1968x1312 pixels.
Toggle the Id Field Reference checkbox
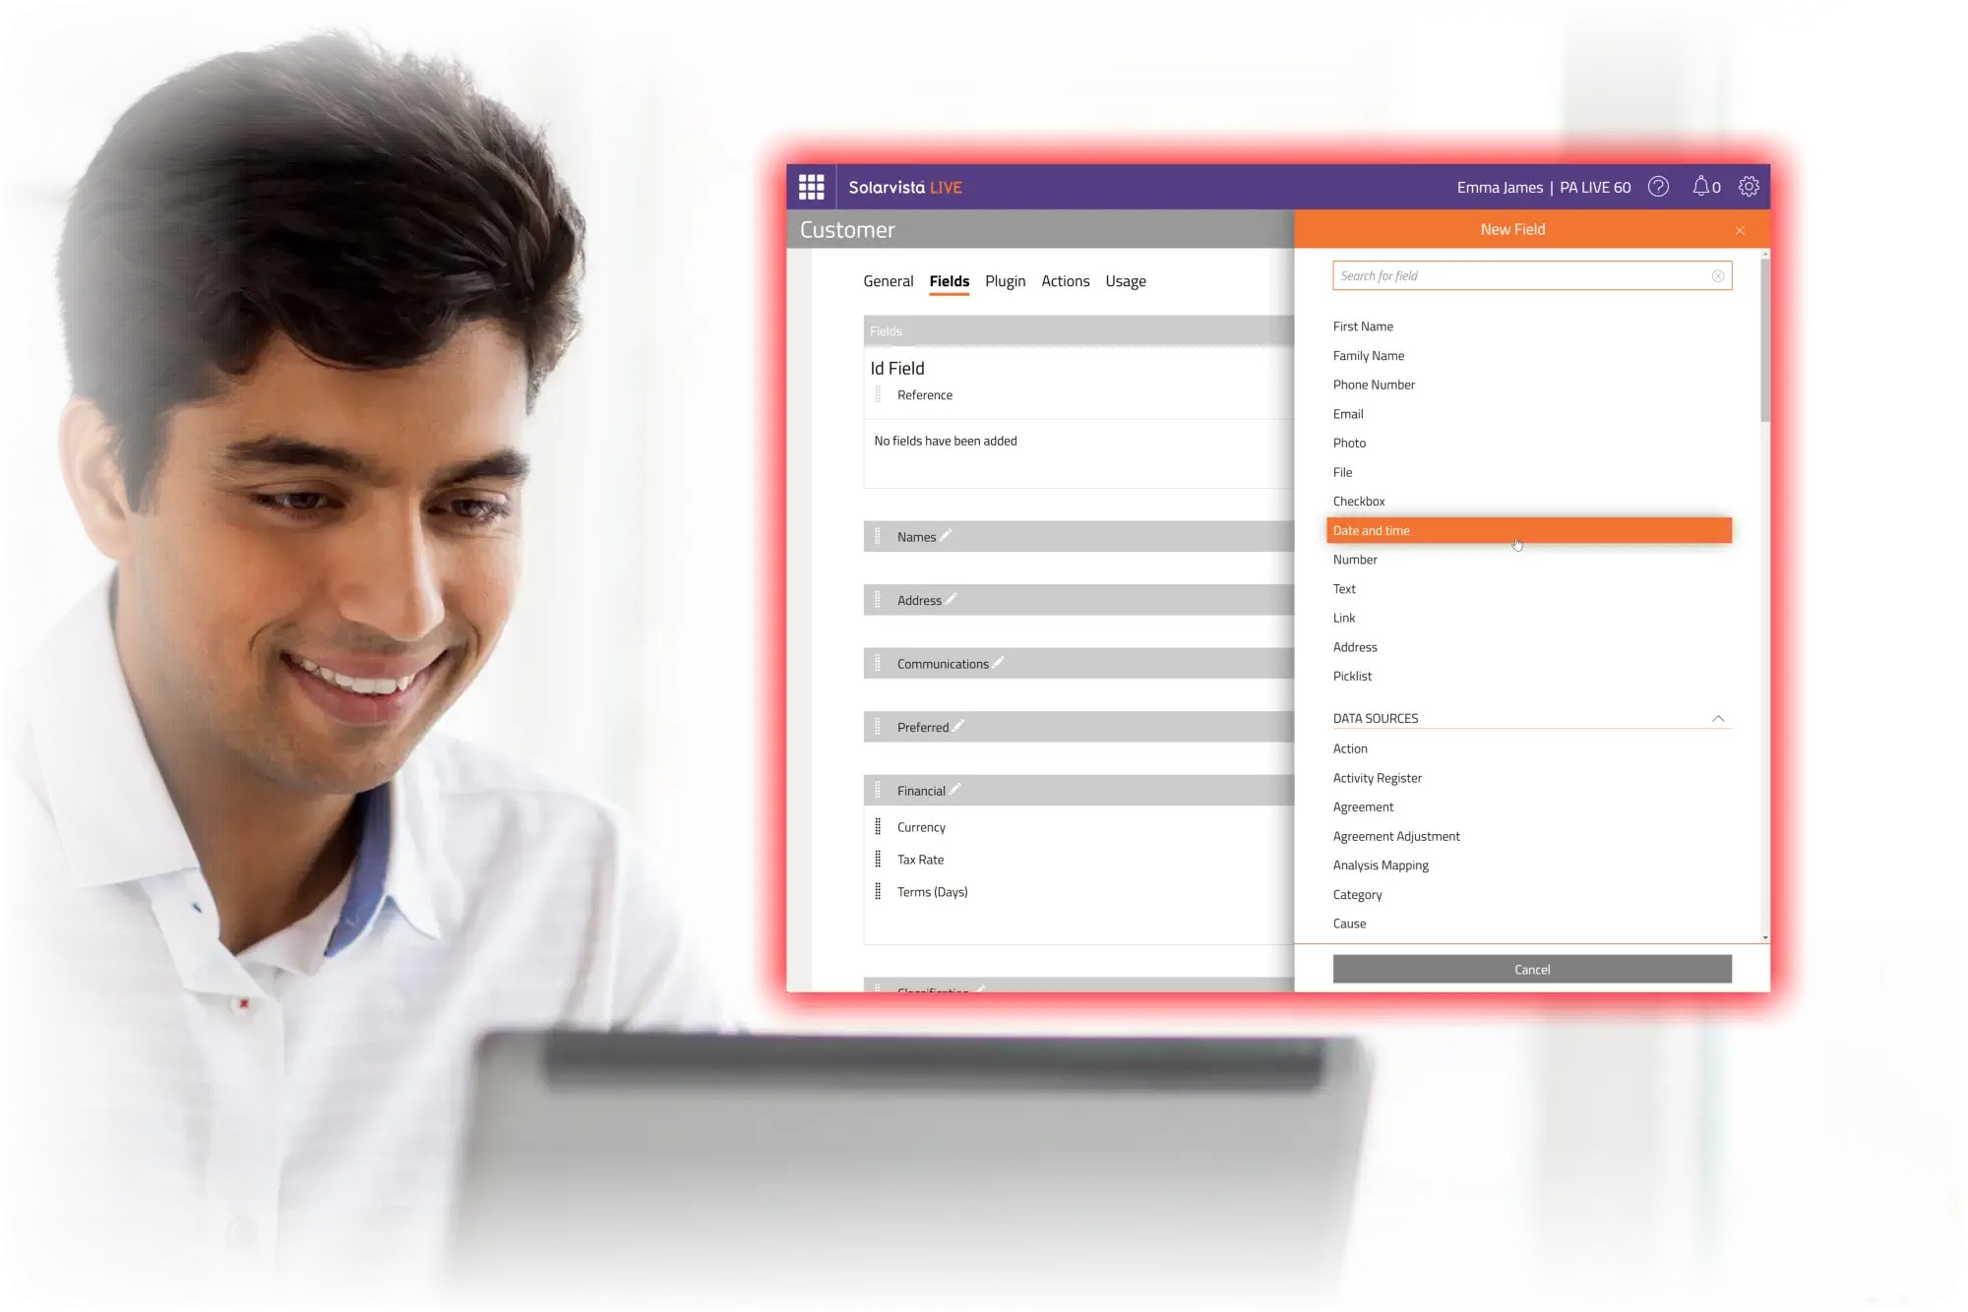[880, 393]
